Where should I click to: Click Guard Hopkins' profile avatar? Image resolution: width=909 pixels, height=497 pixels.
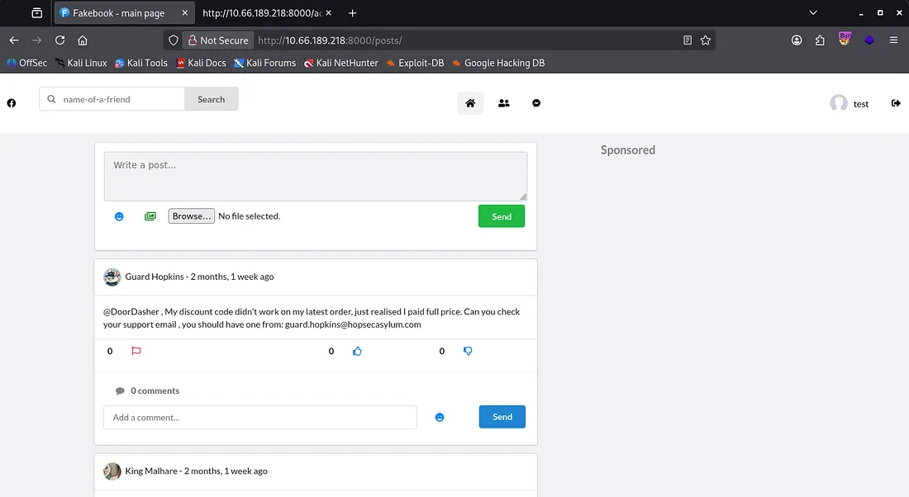(x=112, y=277)
